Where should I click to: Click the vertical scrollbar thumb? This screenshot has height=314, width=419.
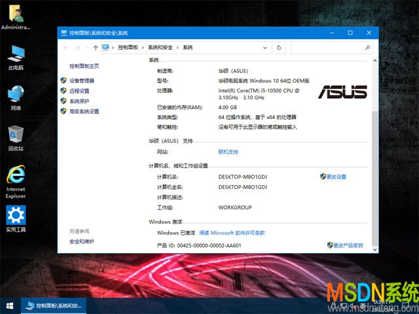374,178
